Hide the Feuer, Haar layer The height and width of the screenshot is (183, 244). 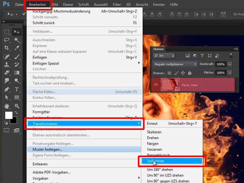(156, 84)
